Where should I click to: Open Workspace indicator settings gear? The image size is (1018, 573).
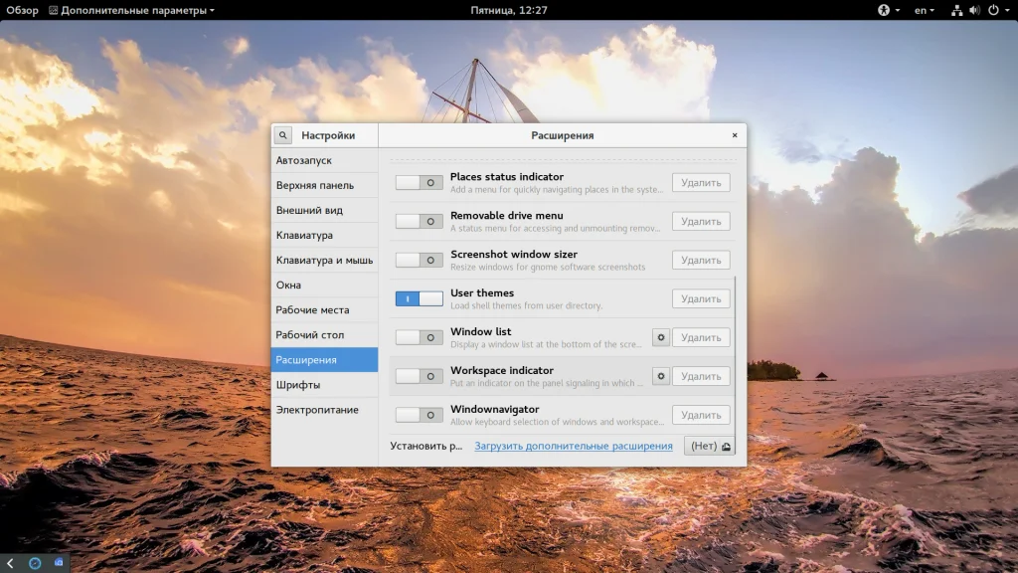661,376
